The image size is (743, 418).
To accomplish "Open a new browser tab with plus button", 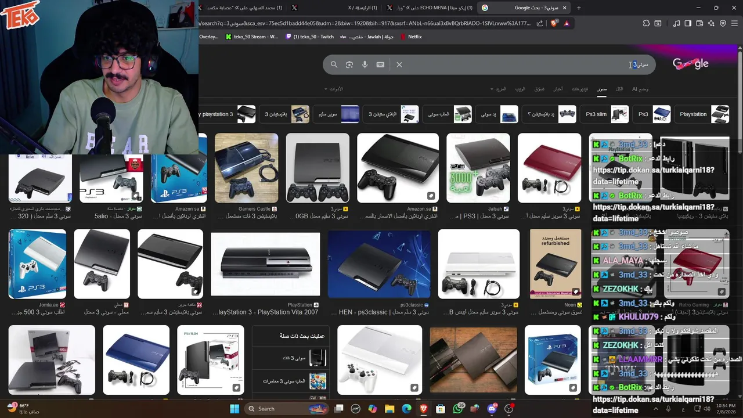I will pyautogui.click(x=579, y=8).
